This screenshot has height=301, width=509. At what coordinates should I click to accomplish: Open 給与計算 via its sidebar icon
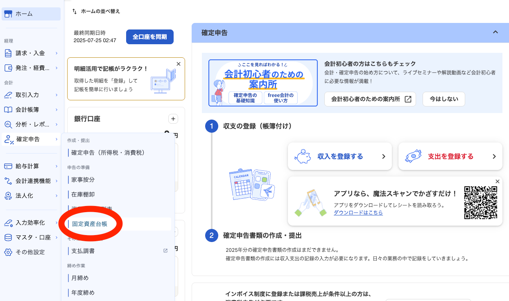tap(8, 165)
